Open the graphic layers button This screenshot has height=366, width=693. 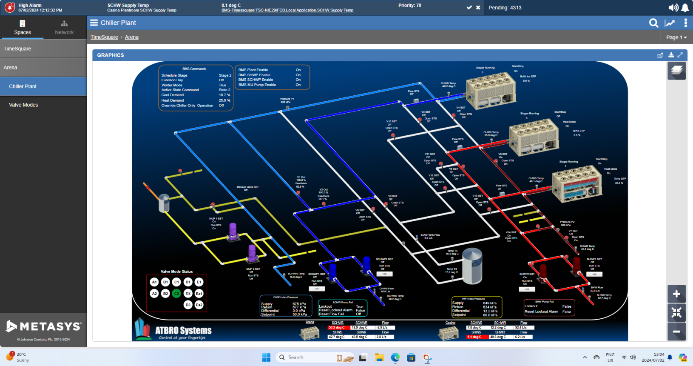(676, 71)
